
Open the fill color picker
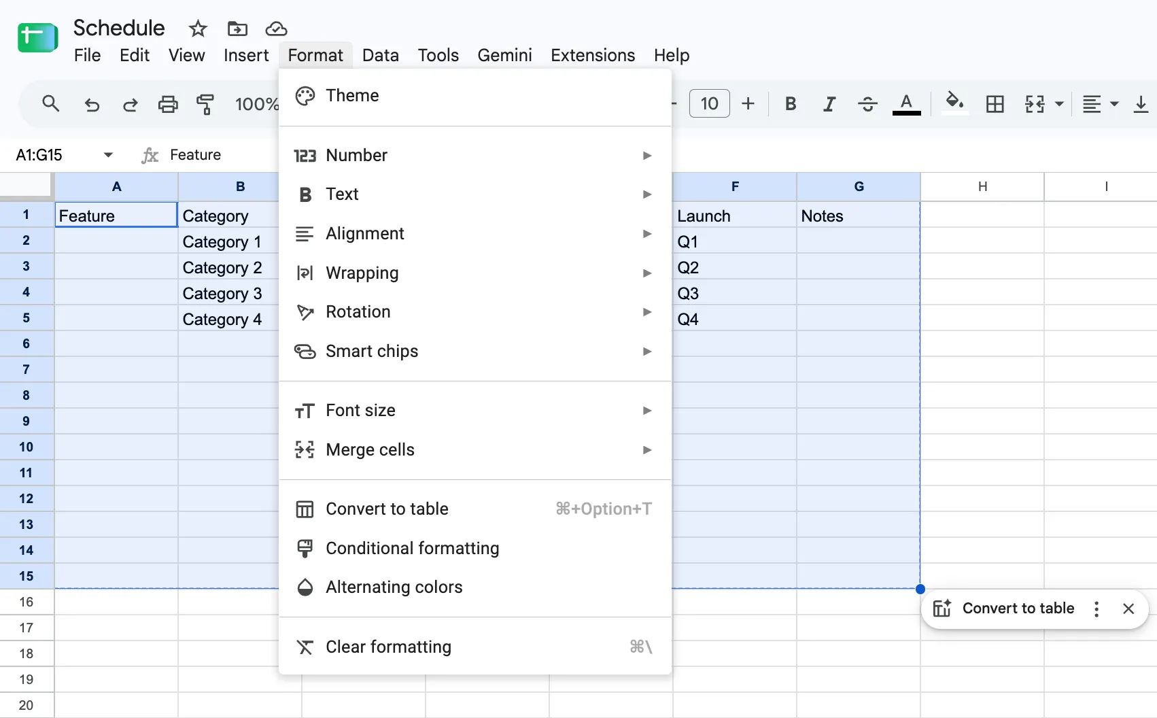click(x=955, y=103)
